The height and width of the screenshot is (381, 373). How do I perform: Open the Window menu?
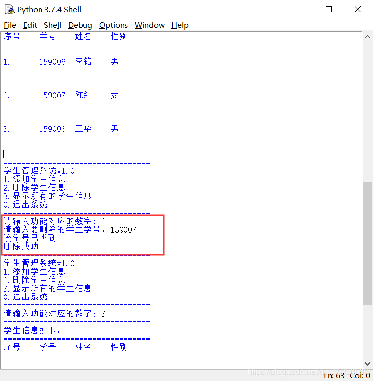coord(150,25)
